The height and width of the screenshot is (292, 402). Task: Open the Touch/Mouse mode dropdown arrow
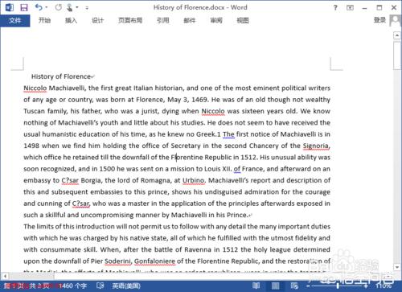(x=77, y=7)
